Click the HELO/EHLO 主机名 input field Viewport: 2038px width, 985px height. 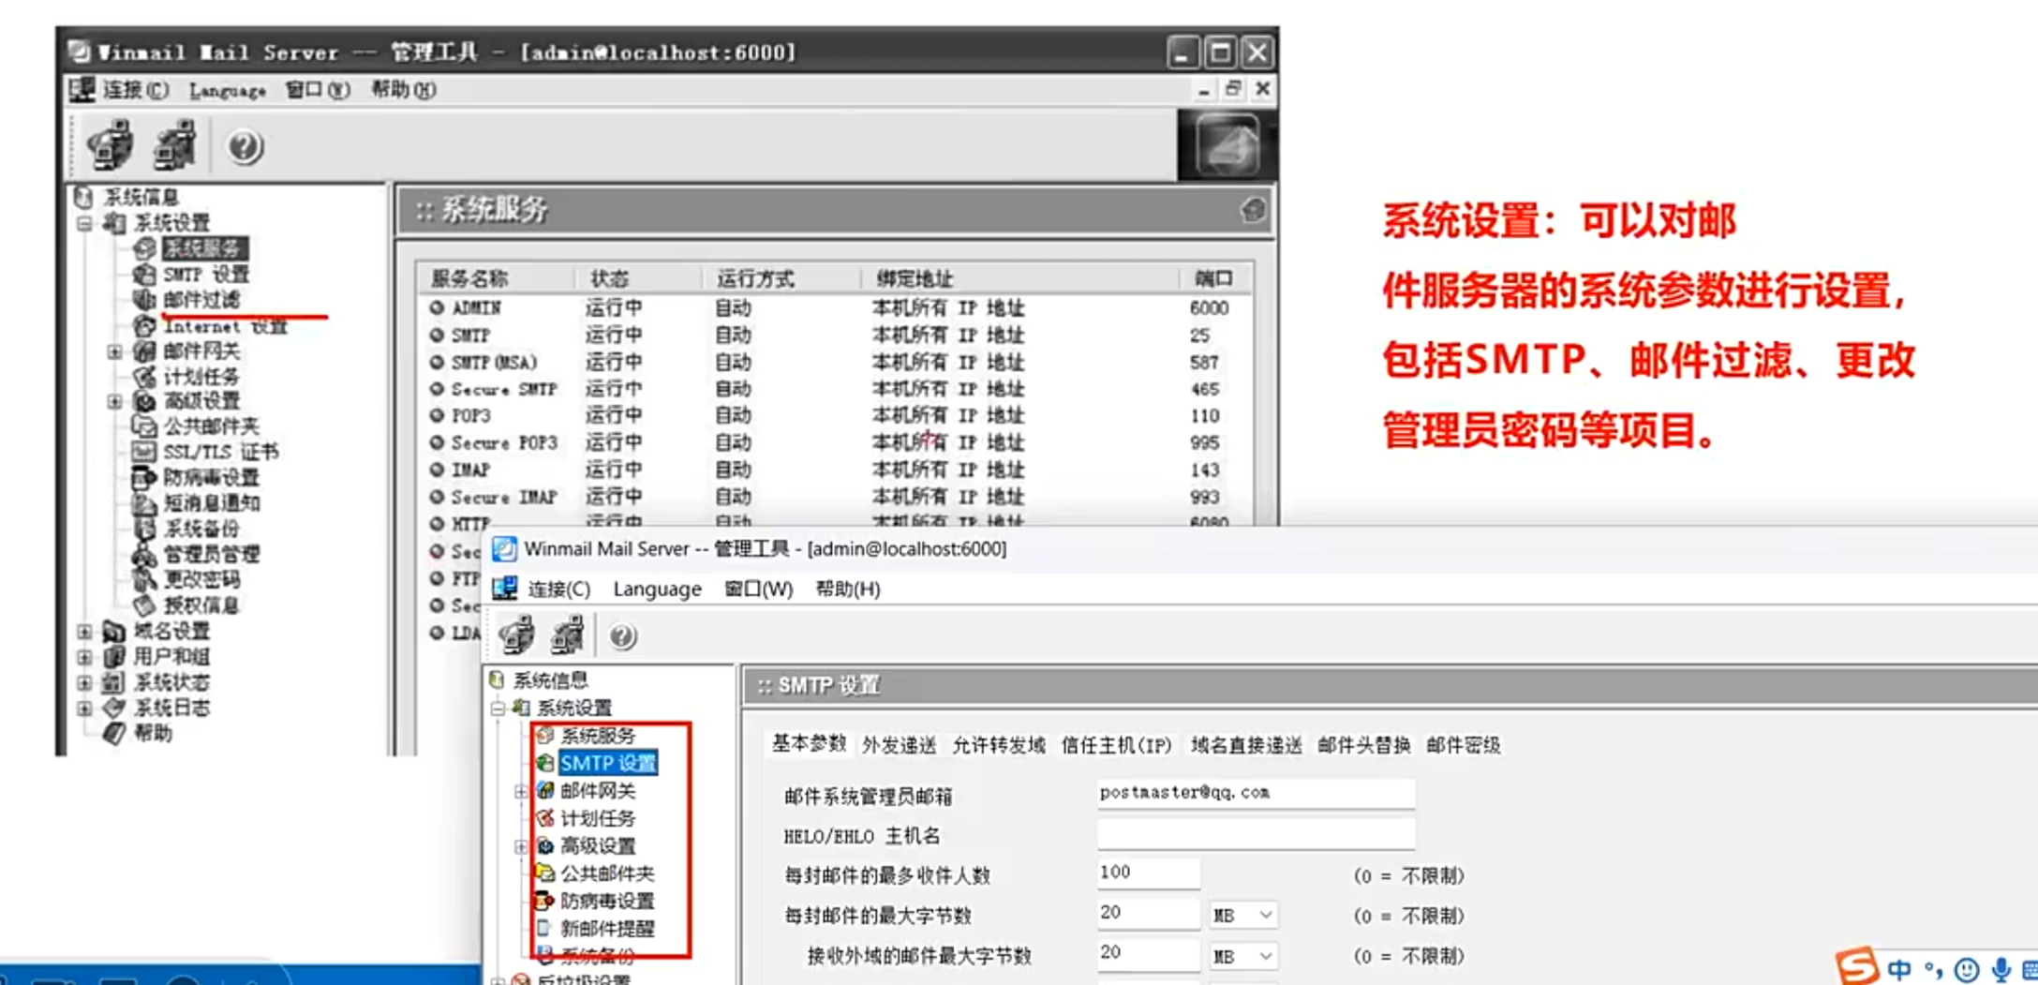click(1256, 833)
